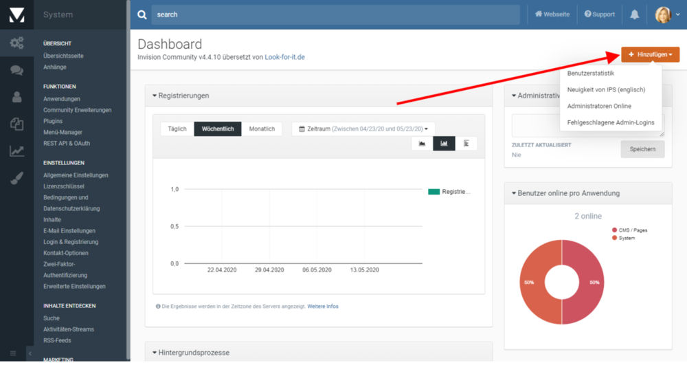This screenshot has width=687, height=385.
Task: Open the Hinzufügen dropdown button
Action: coord(650,54)
